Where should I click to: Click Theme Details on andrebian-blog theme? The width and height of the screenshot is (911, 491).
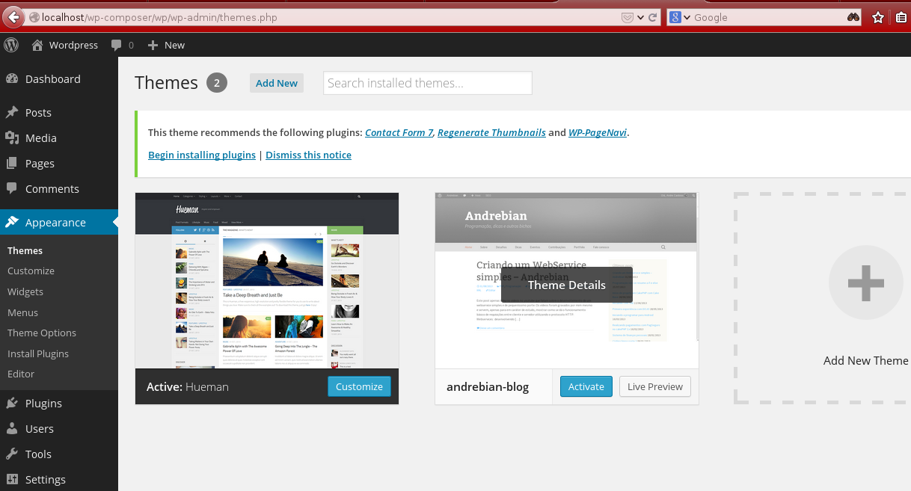[567, 285]
